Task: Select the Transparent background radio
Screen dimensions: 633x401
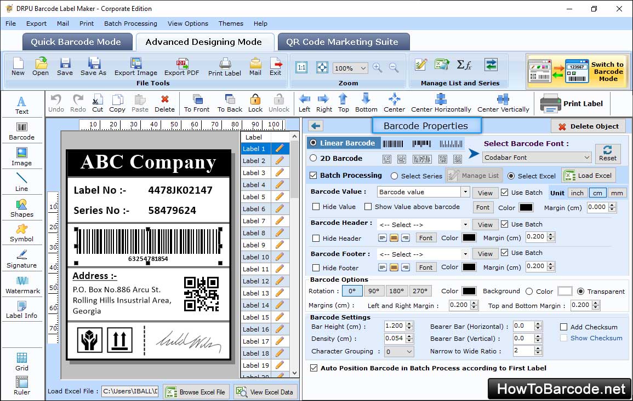Action: tap(580, 291)
